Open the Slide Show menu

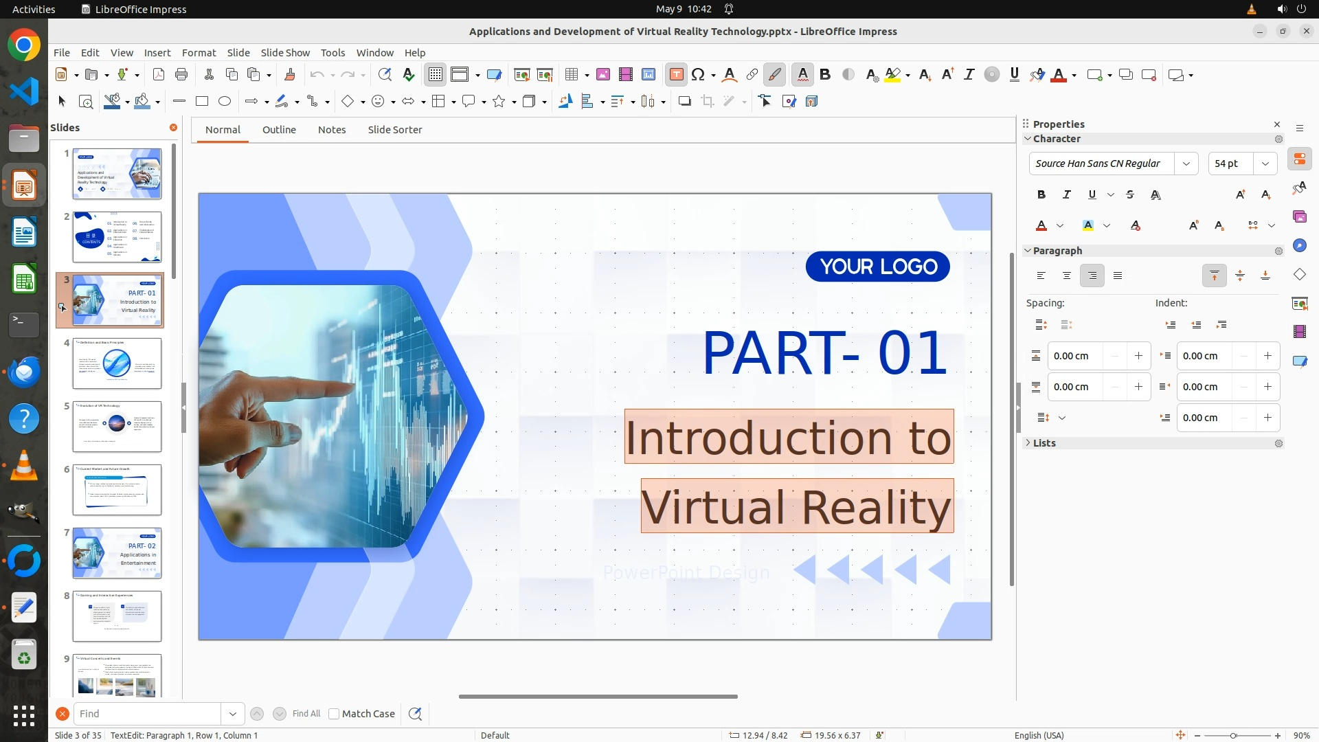pos(285,53)
